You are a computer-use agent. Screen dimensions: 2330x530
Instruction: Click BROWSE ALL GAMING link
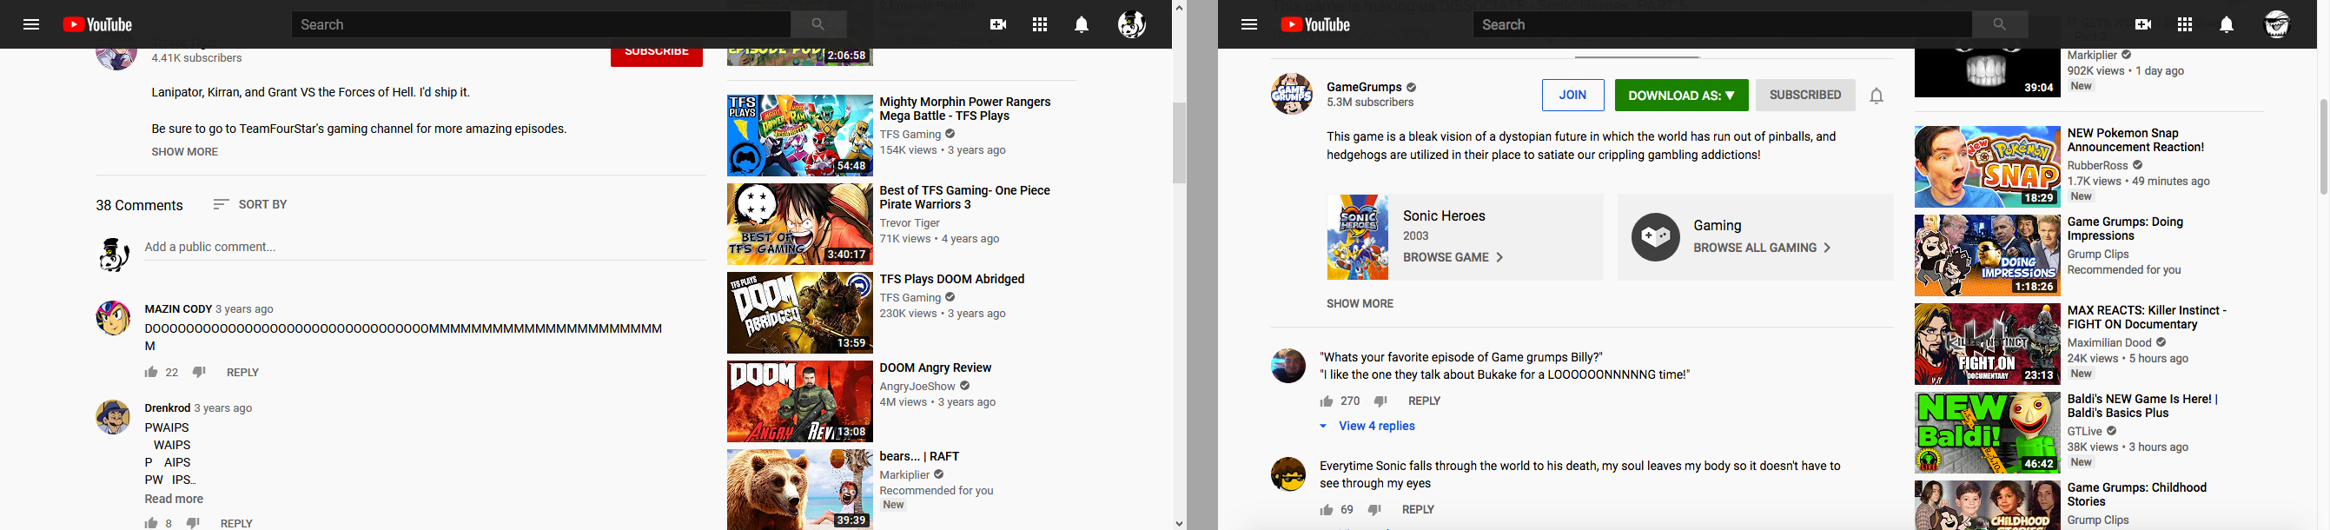(x=1762, y=248)
